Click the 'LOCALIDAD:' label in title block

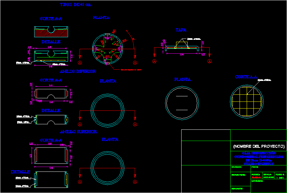click(257, 181)
